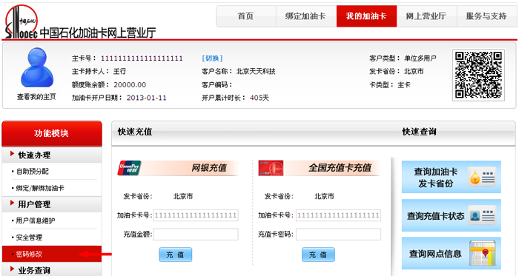Click the main card number 1111111111111111111

(142, 58)
